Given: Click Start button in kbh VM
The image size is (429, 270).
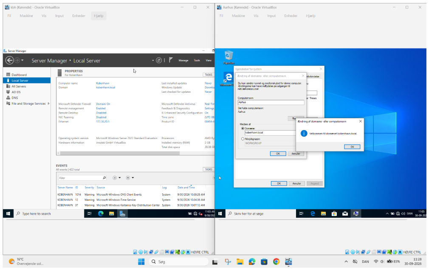Looking at the screenshot, I should [8, 213].
